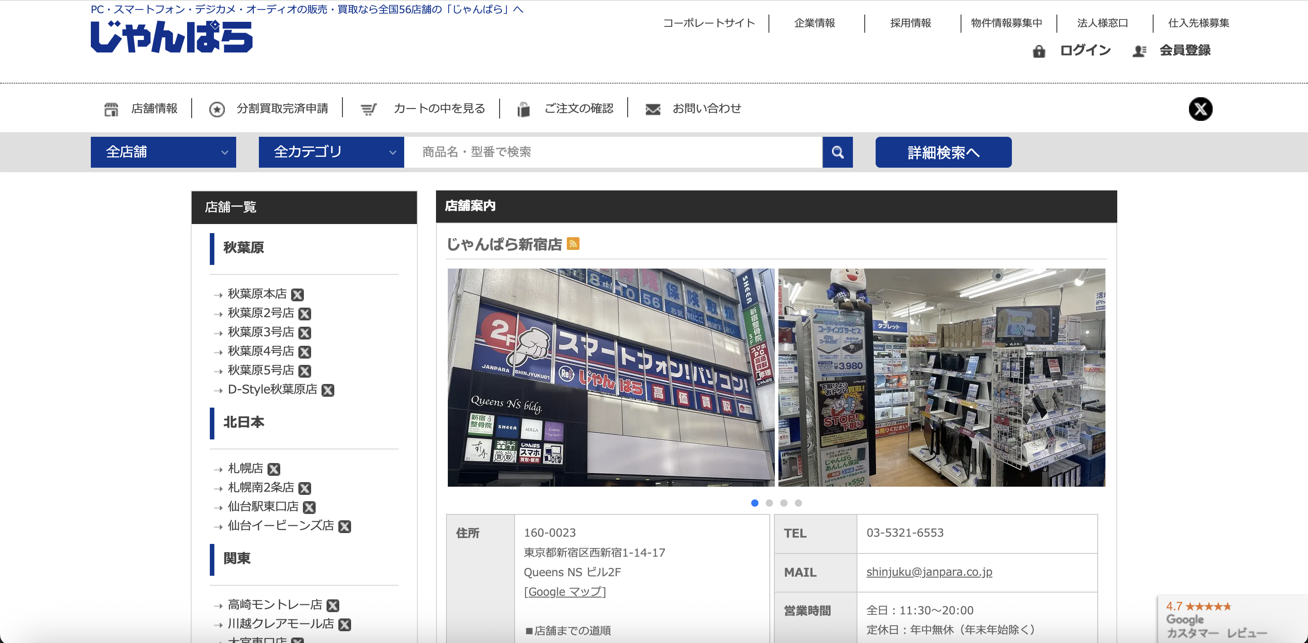Click the ログイン link
Viewport: 1308px width, 643px height.
coord(1085,50)
